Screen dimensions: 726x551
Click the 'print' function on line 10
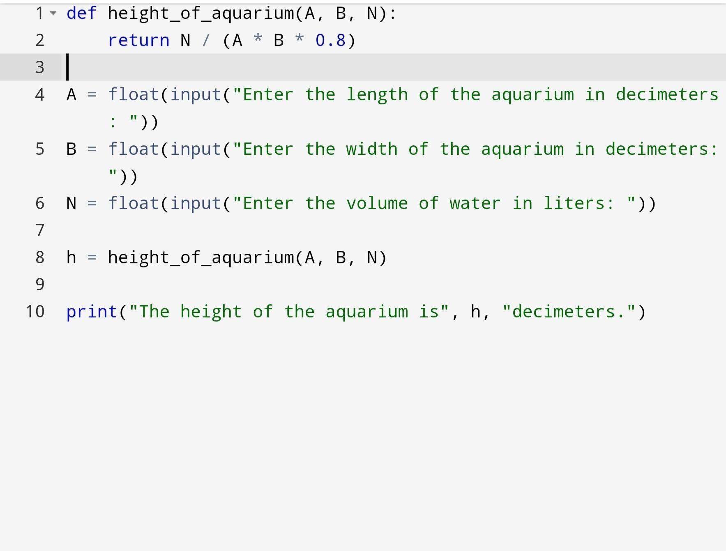[92, 312]
